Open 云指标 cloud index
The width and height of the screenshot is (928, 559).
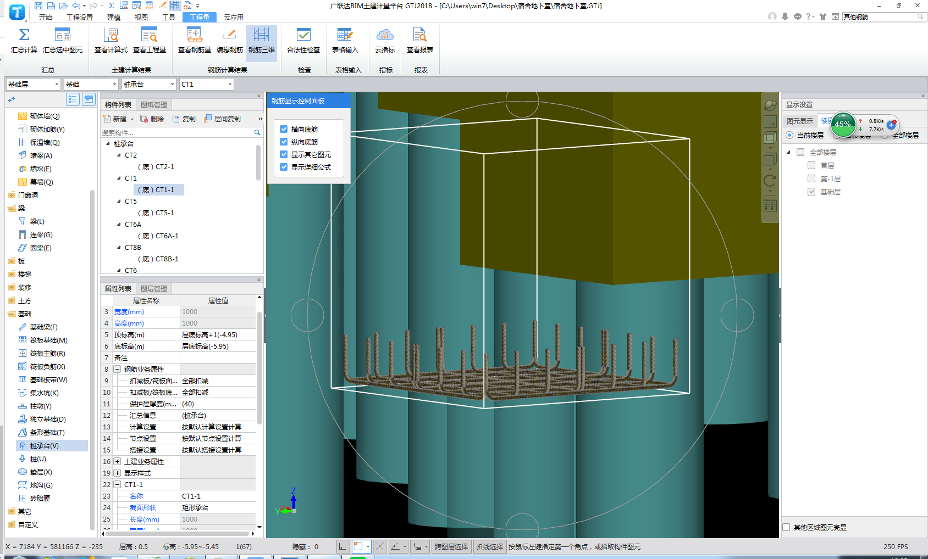click(385, 41)
